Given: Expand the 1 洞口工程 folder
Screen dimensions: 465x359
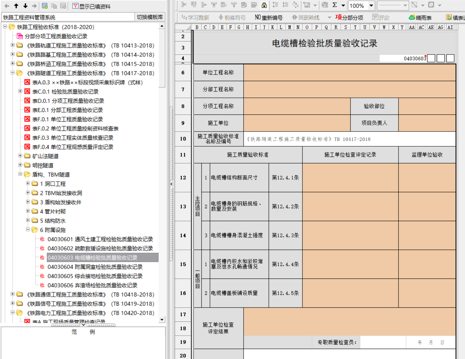Looking at the screenshot, I should [x=28, y=184].
